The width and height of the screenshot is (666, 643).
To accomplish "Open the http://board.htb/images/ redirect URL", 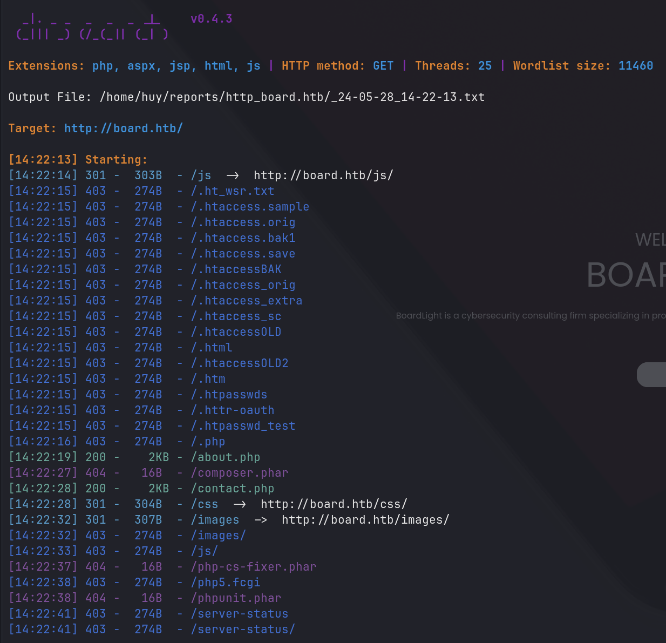I will point(365,520).
